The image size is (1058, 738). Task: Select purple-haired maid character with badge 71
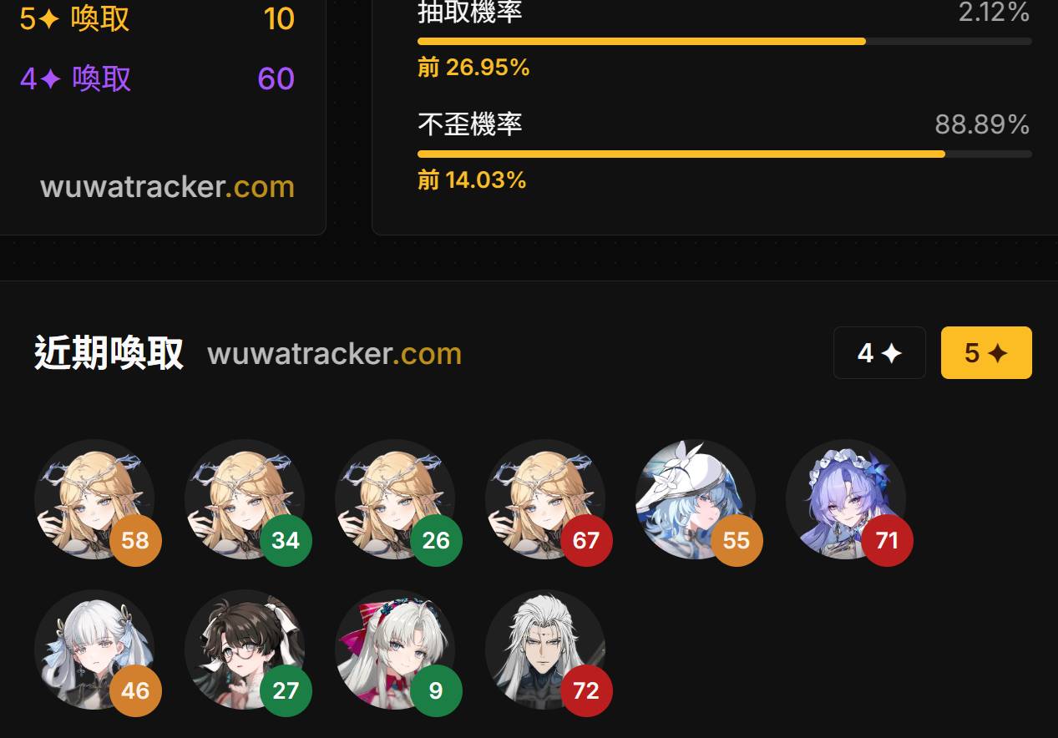(846, 500)
